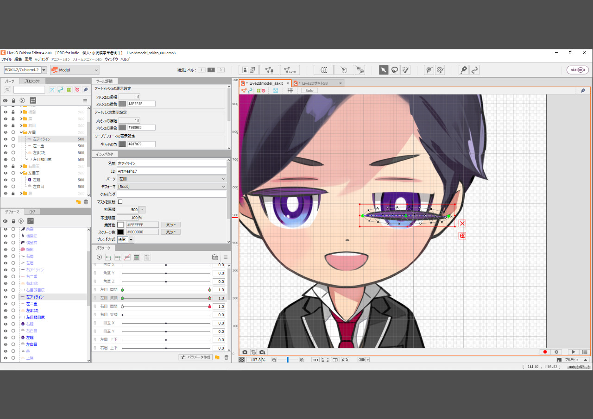Click the 乗算色 white color swatch
This screenshot has width=593, height=419.
point(121,225)
